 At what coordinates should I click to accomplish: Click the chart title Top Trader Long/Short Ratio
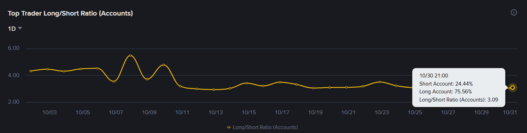tap(71, 13)
